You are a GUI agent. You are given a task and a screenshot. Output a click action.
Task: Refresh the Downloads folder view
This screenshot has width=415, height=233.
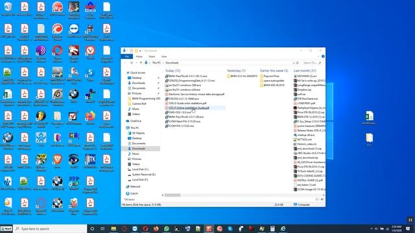coord(298,63)
